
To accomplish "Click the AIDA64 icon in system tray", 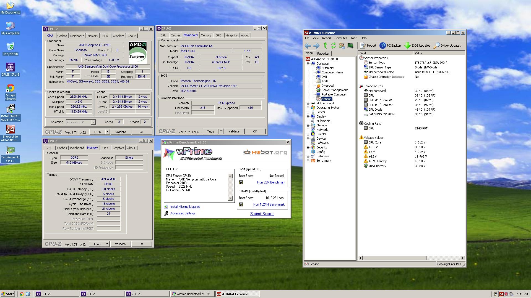I will (x=501, y=294).
